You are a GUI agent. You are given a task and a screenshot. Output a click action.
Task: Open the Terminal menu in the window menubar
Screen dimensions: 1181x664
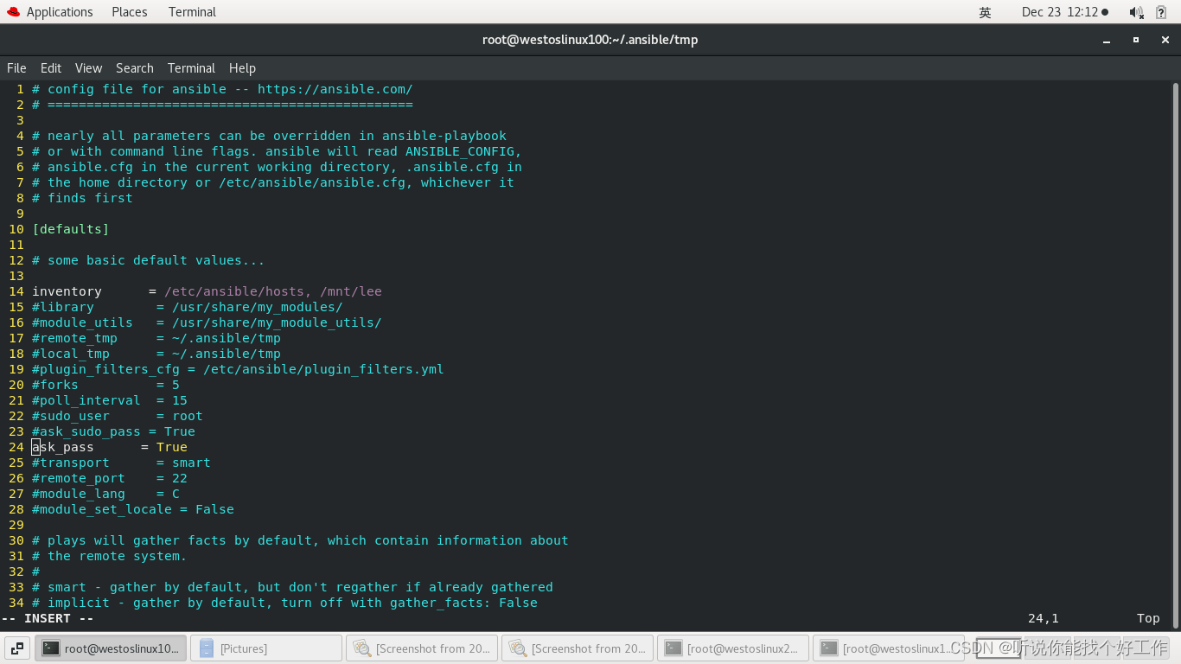(191, 68)
